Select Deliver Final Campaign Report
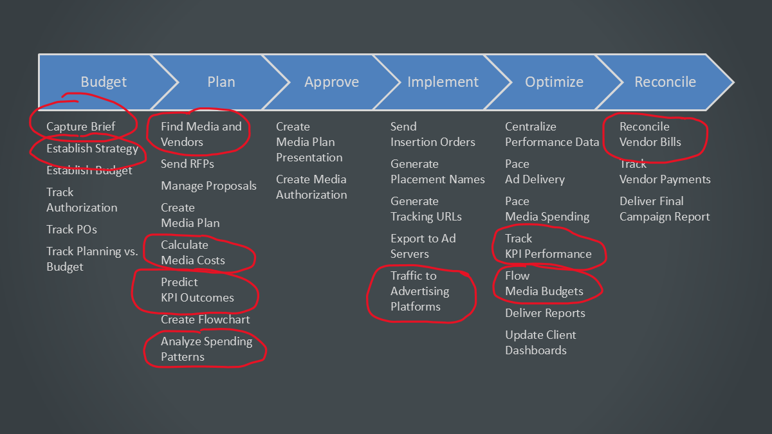Screen dimensions: 772x434 pos(664,209)
